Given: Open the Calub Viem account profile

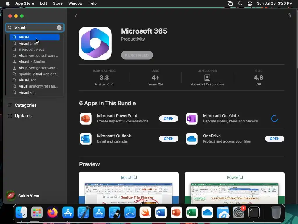Looking at the screenshot, I should [23, 196].
